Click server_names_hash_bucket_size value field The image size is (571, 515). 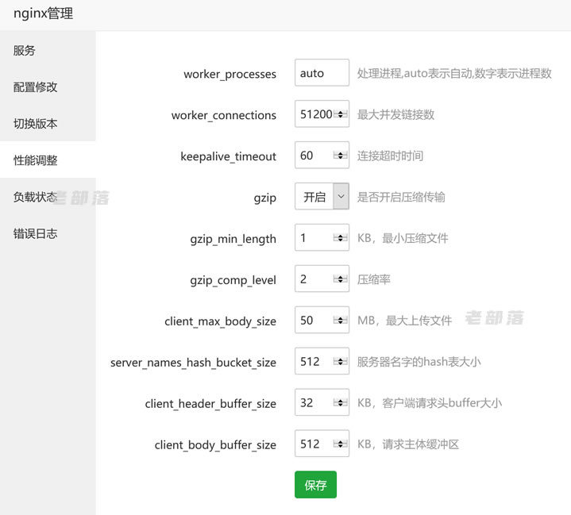coord(322,361)
